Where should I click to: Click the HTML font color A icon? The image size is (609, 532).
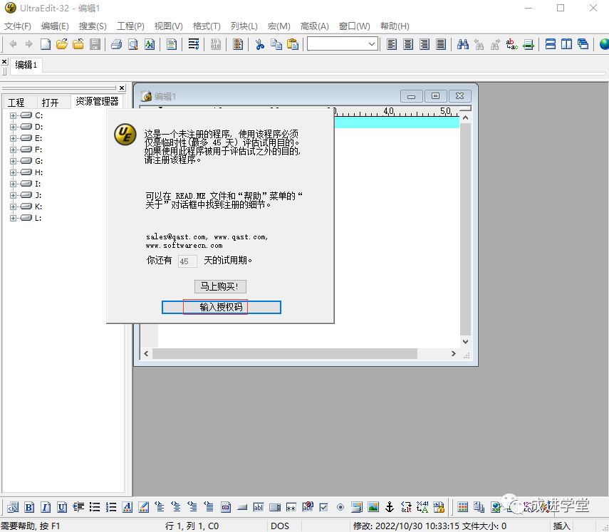(127, 507)
